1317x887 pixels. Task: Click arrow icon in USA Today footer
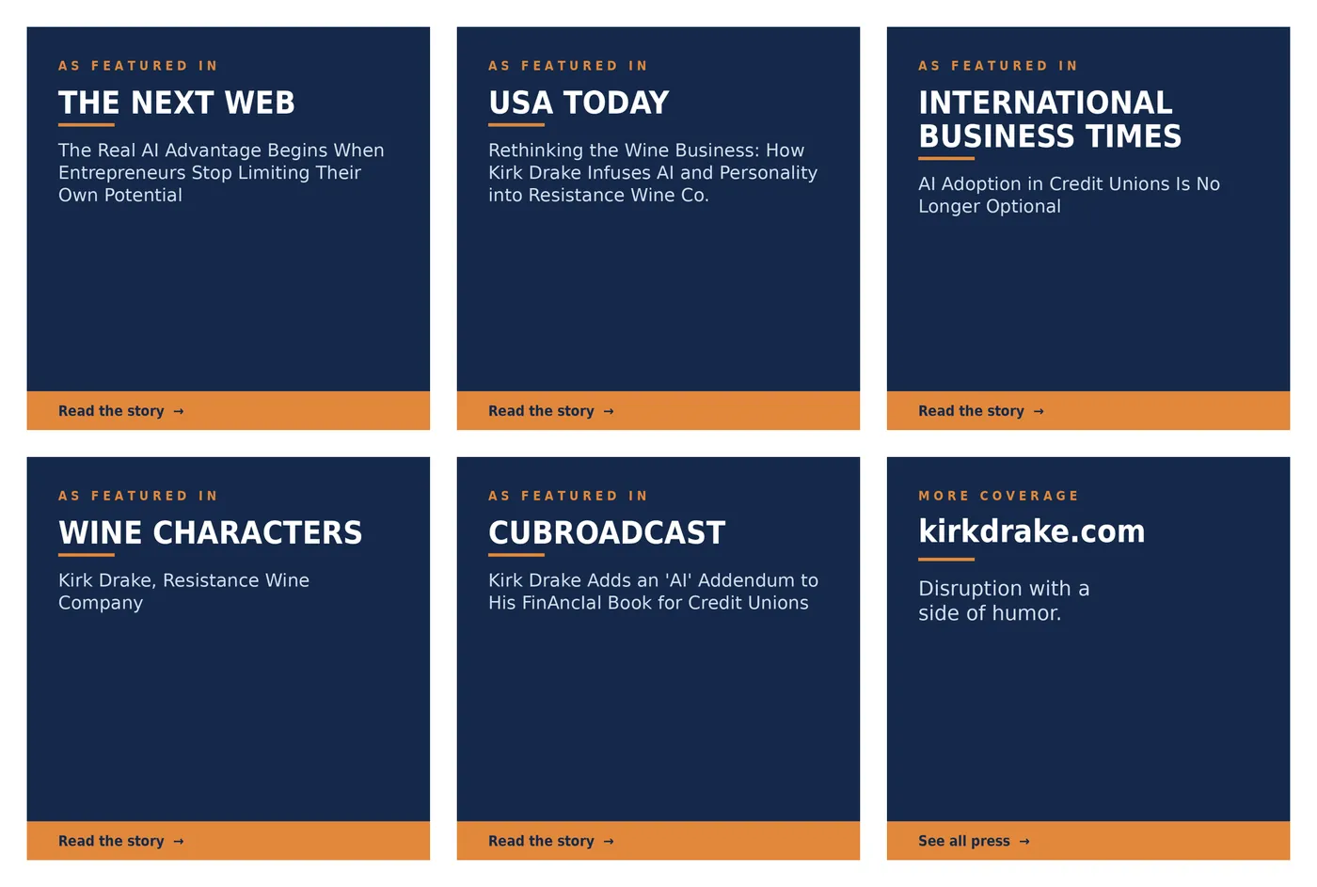point(609,412)
